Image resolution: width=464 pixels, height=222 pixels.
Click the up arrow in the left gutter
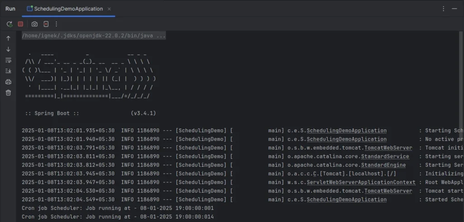[8, 38]
